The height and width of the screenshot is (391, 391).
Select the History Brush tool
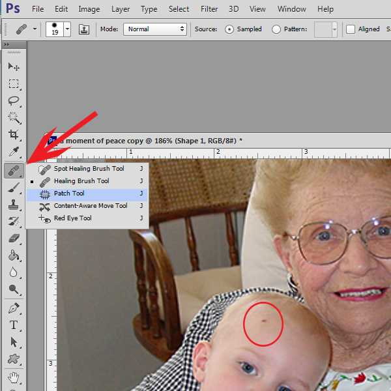tap(14, 222)
